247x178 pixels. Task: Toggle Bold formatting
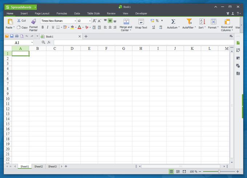pyautogui.click(x=42, y=27)
